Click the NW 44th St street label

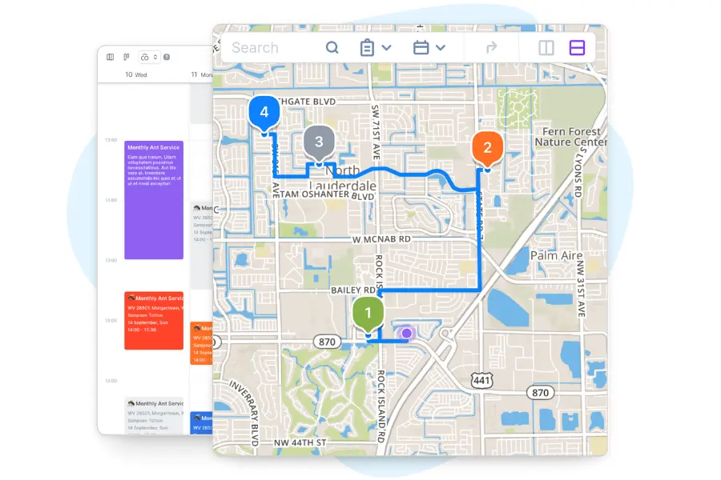point(300,442)
